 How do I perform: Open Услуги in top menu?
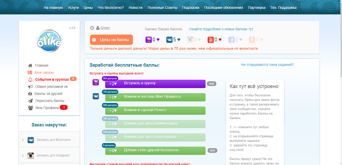point(73,8)
